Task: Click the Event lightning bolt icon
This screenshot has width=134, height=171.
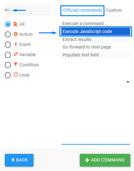Action: tap(16, 44)
